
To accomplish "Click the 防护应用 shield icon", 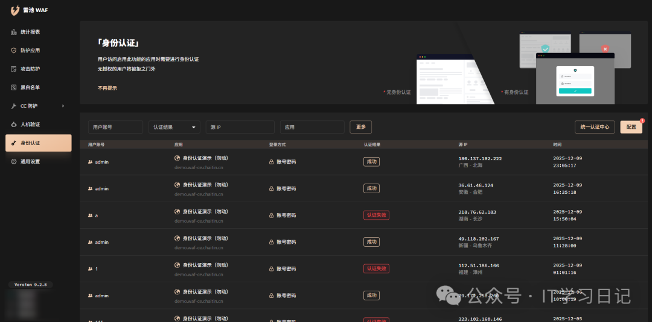I will coord(14,51).
